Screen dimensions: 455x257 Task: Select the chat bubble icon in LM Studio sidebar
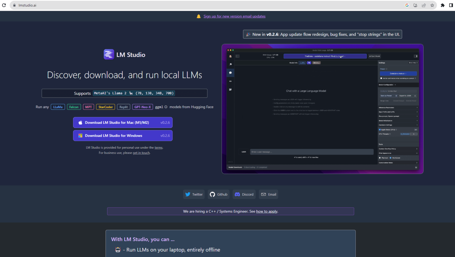point(230,72)
